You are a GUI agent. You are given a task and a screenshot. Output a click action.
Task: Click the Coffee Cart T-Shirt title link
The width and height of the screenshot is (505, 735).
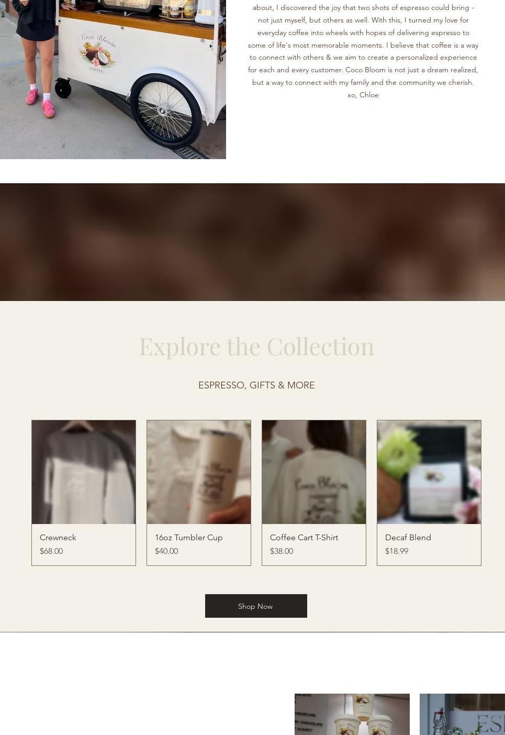click(x=304, y=538)
